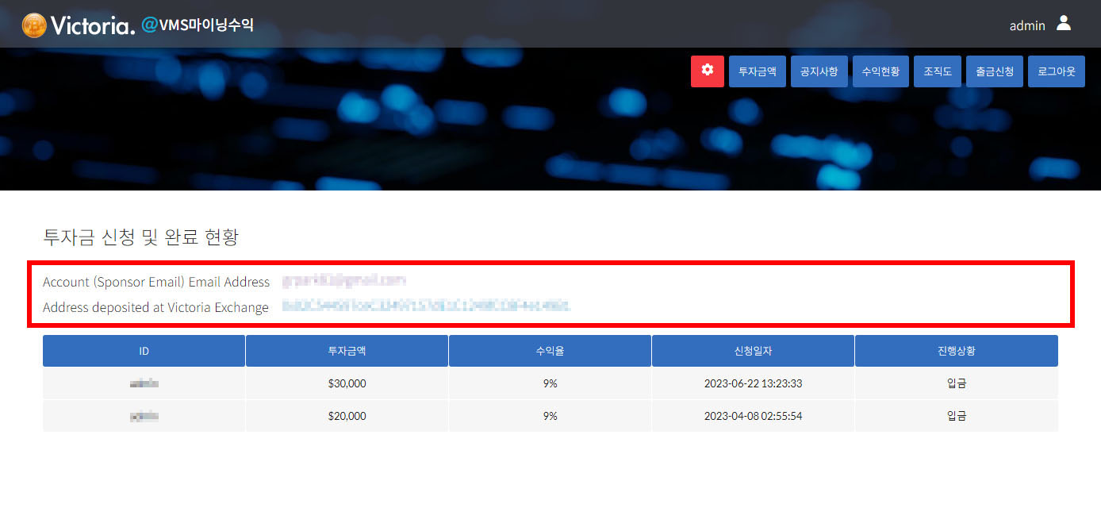Image resolution: width=1101 pixels, height=508 pixels.
Task: Select the 신청일자 column header
Action: click(x=753, y=351)
